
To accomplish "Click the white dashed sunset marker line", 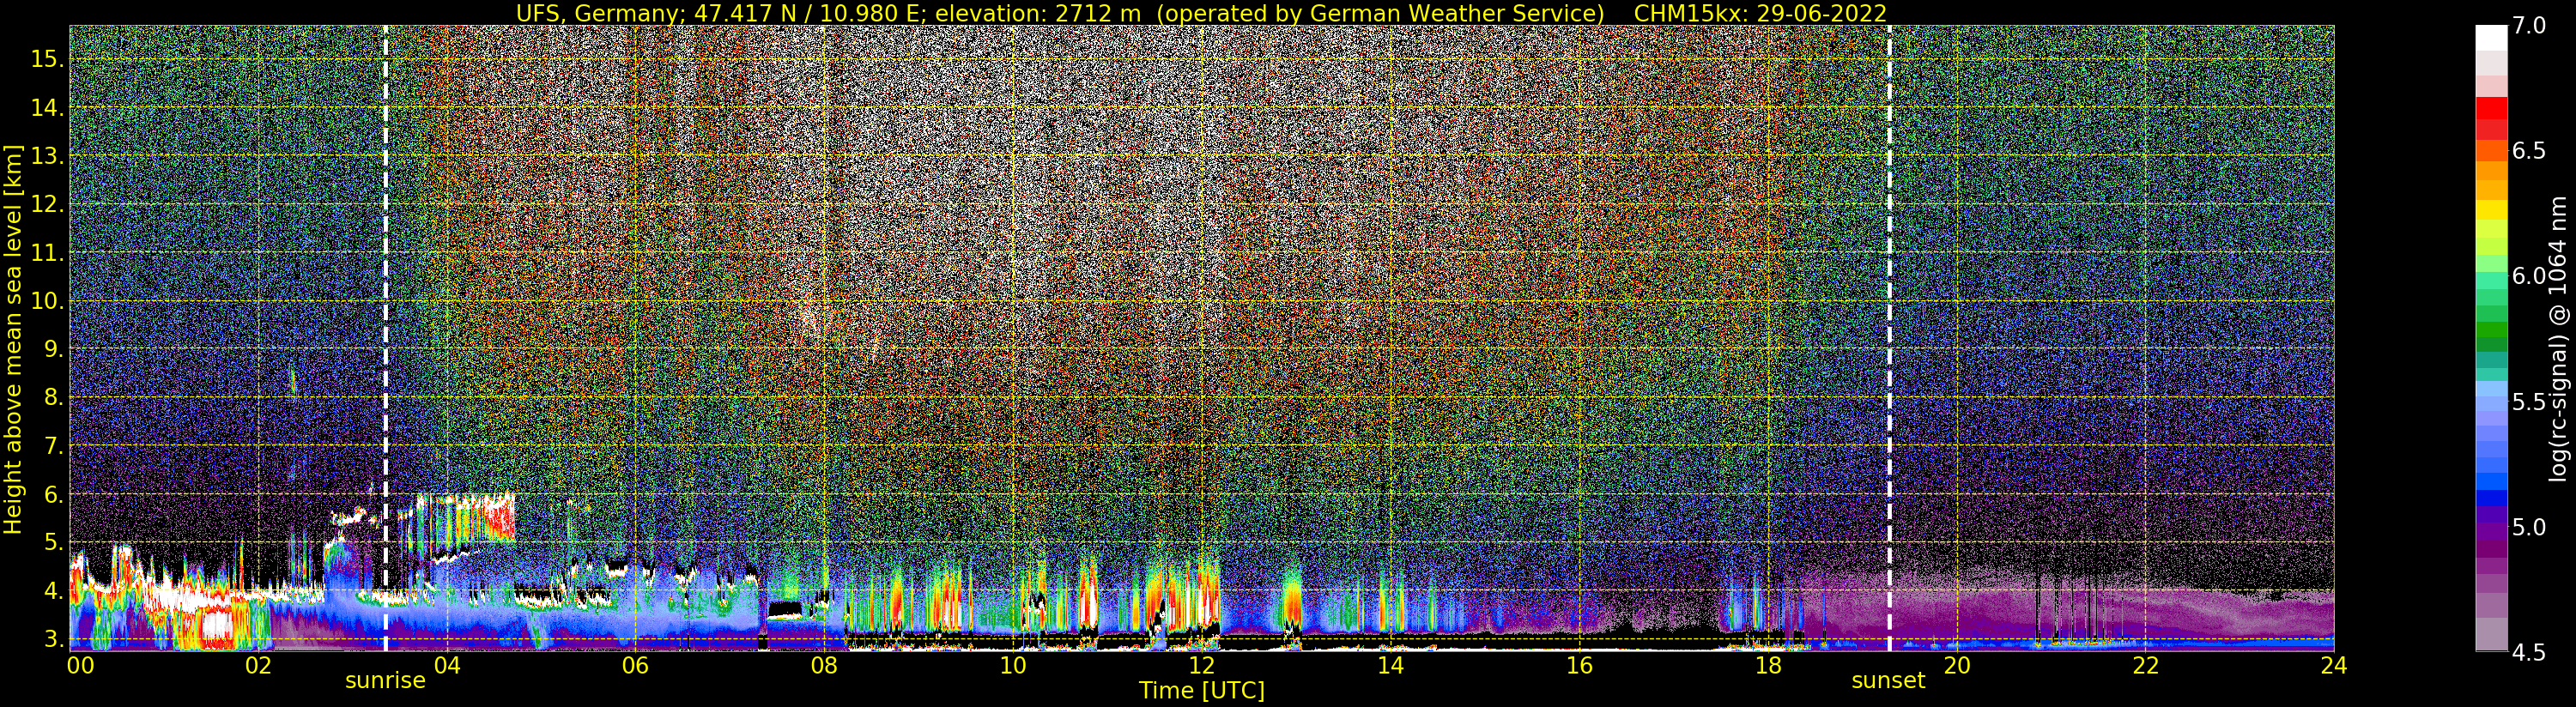I will pos(1889,338).
